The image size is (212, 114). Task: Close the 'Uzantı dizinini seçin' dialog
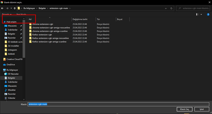pos(209,2)
